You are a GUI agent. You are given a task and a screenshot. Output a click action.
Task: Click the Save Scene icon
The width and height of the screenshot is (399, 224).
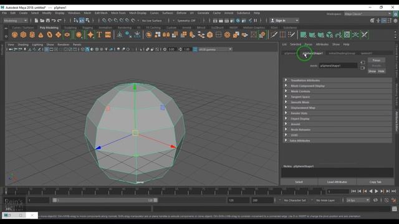[48, 21]
